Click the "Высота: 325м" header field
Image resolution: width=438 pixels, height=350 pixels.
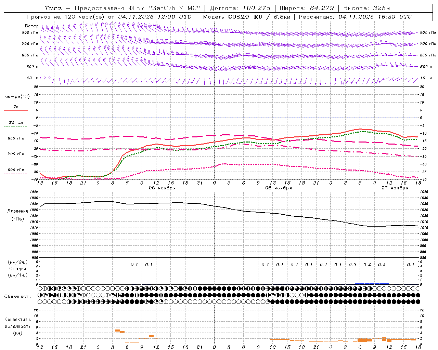click(x=366, y=8)
